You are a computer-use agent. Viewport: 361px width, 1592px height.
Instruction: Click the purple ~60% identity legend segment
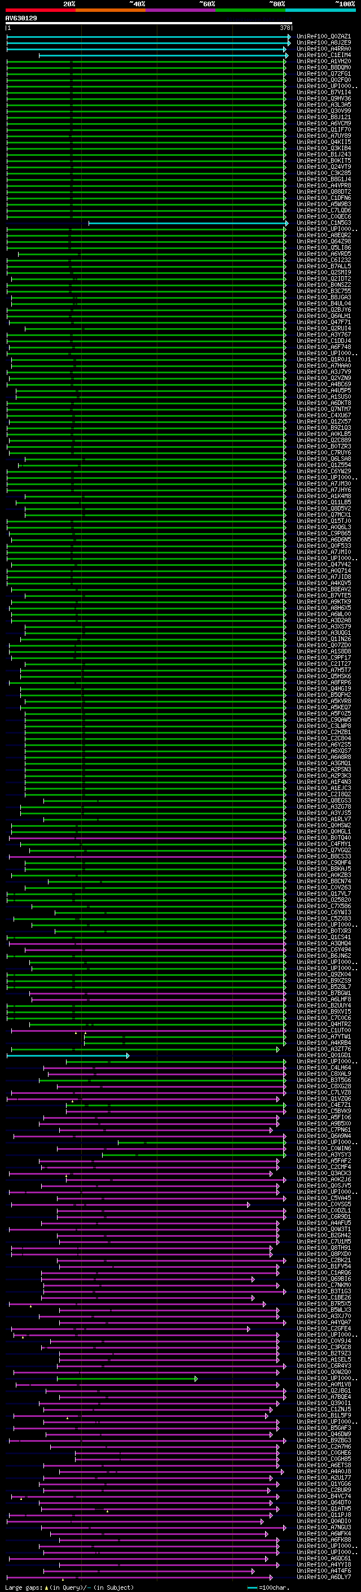click(x=180, y=11)
